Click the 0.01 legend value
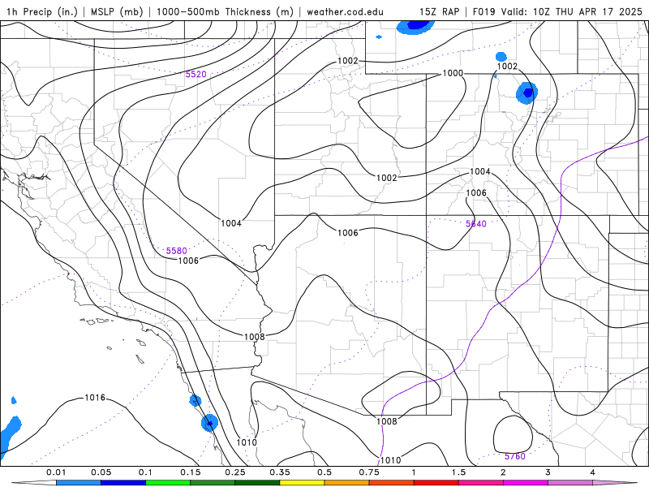649x487 pixels. [x=56, y=472]
